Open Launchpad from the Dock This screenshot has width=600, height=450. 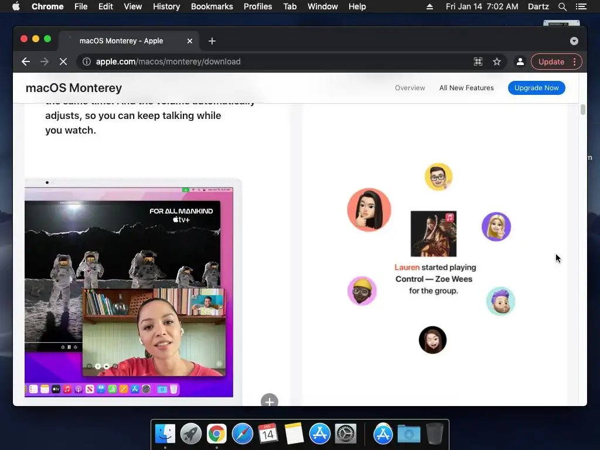coord(191,434)
